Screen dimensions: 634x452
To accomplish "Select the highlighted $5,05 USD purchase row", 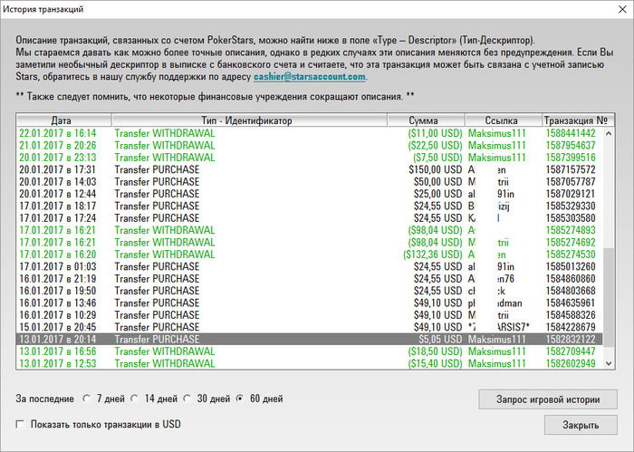I will point(310,340).
